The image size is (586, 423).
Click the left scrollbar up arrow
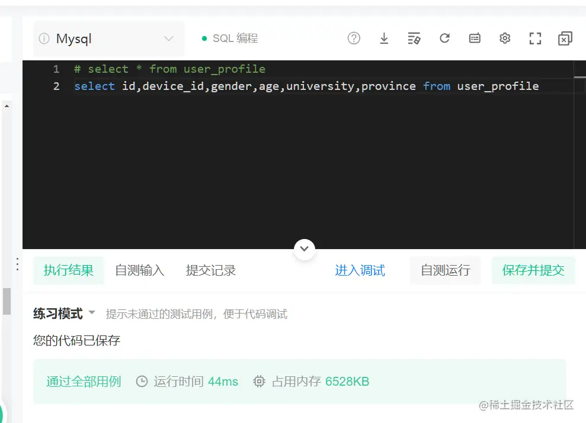pos(7,106)
